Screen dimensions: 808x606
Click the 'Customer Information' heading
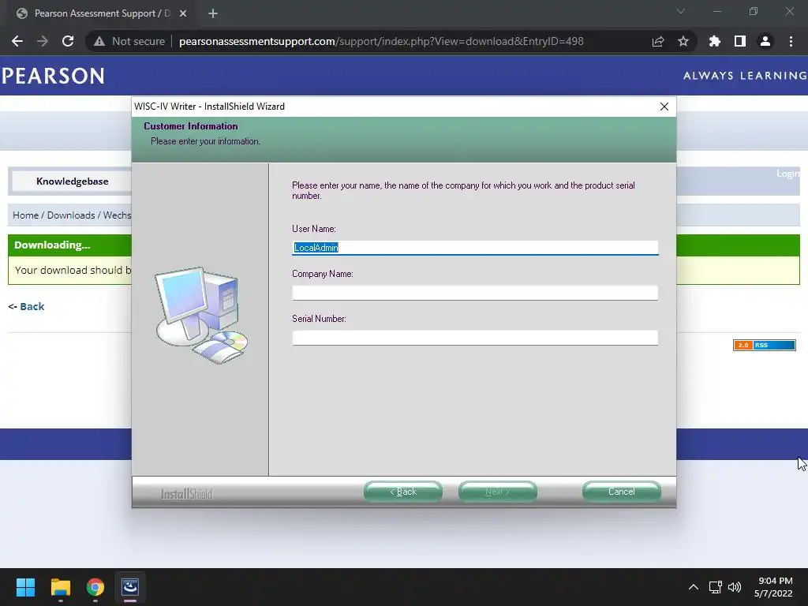tap(191, 126)
